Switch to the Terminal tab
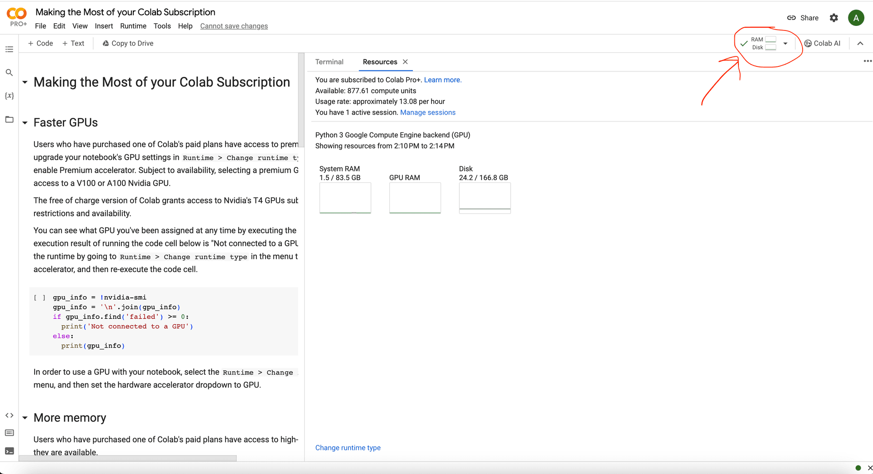Image resolution: width=873 pixels, height=474 pixels. (329, 62)
